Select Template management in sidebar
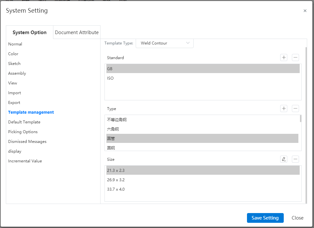 [31, 112]
